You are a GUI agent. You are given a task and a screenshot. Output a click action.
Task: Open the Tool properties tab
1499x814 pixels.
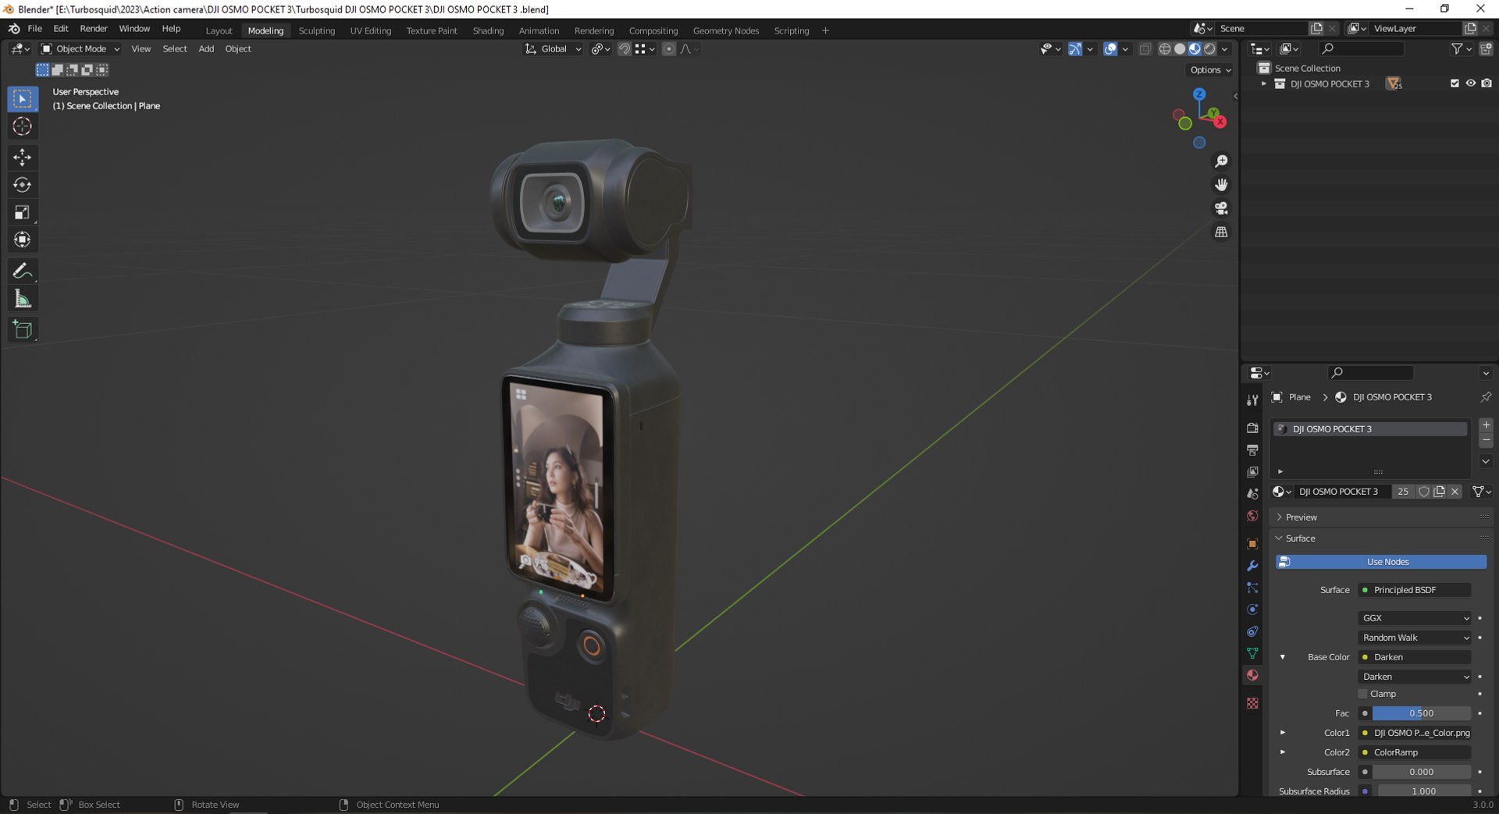click(x=1252, y=400)
